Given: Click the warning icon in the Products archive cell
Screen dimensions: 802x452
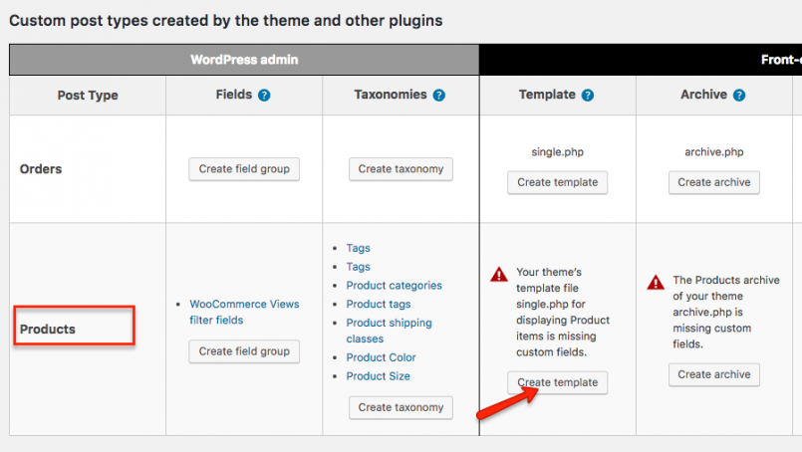Looking at the screenshot, I should click(x=656, y=282).
